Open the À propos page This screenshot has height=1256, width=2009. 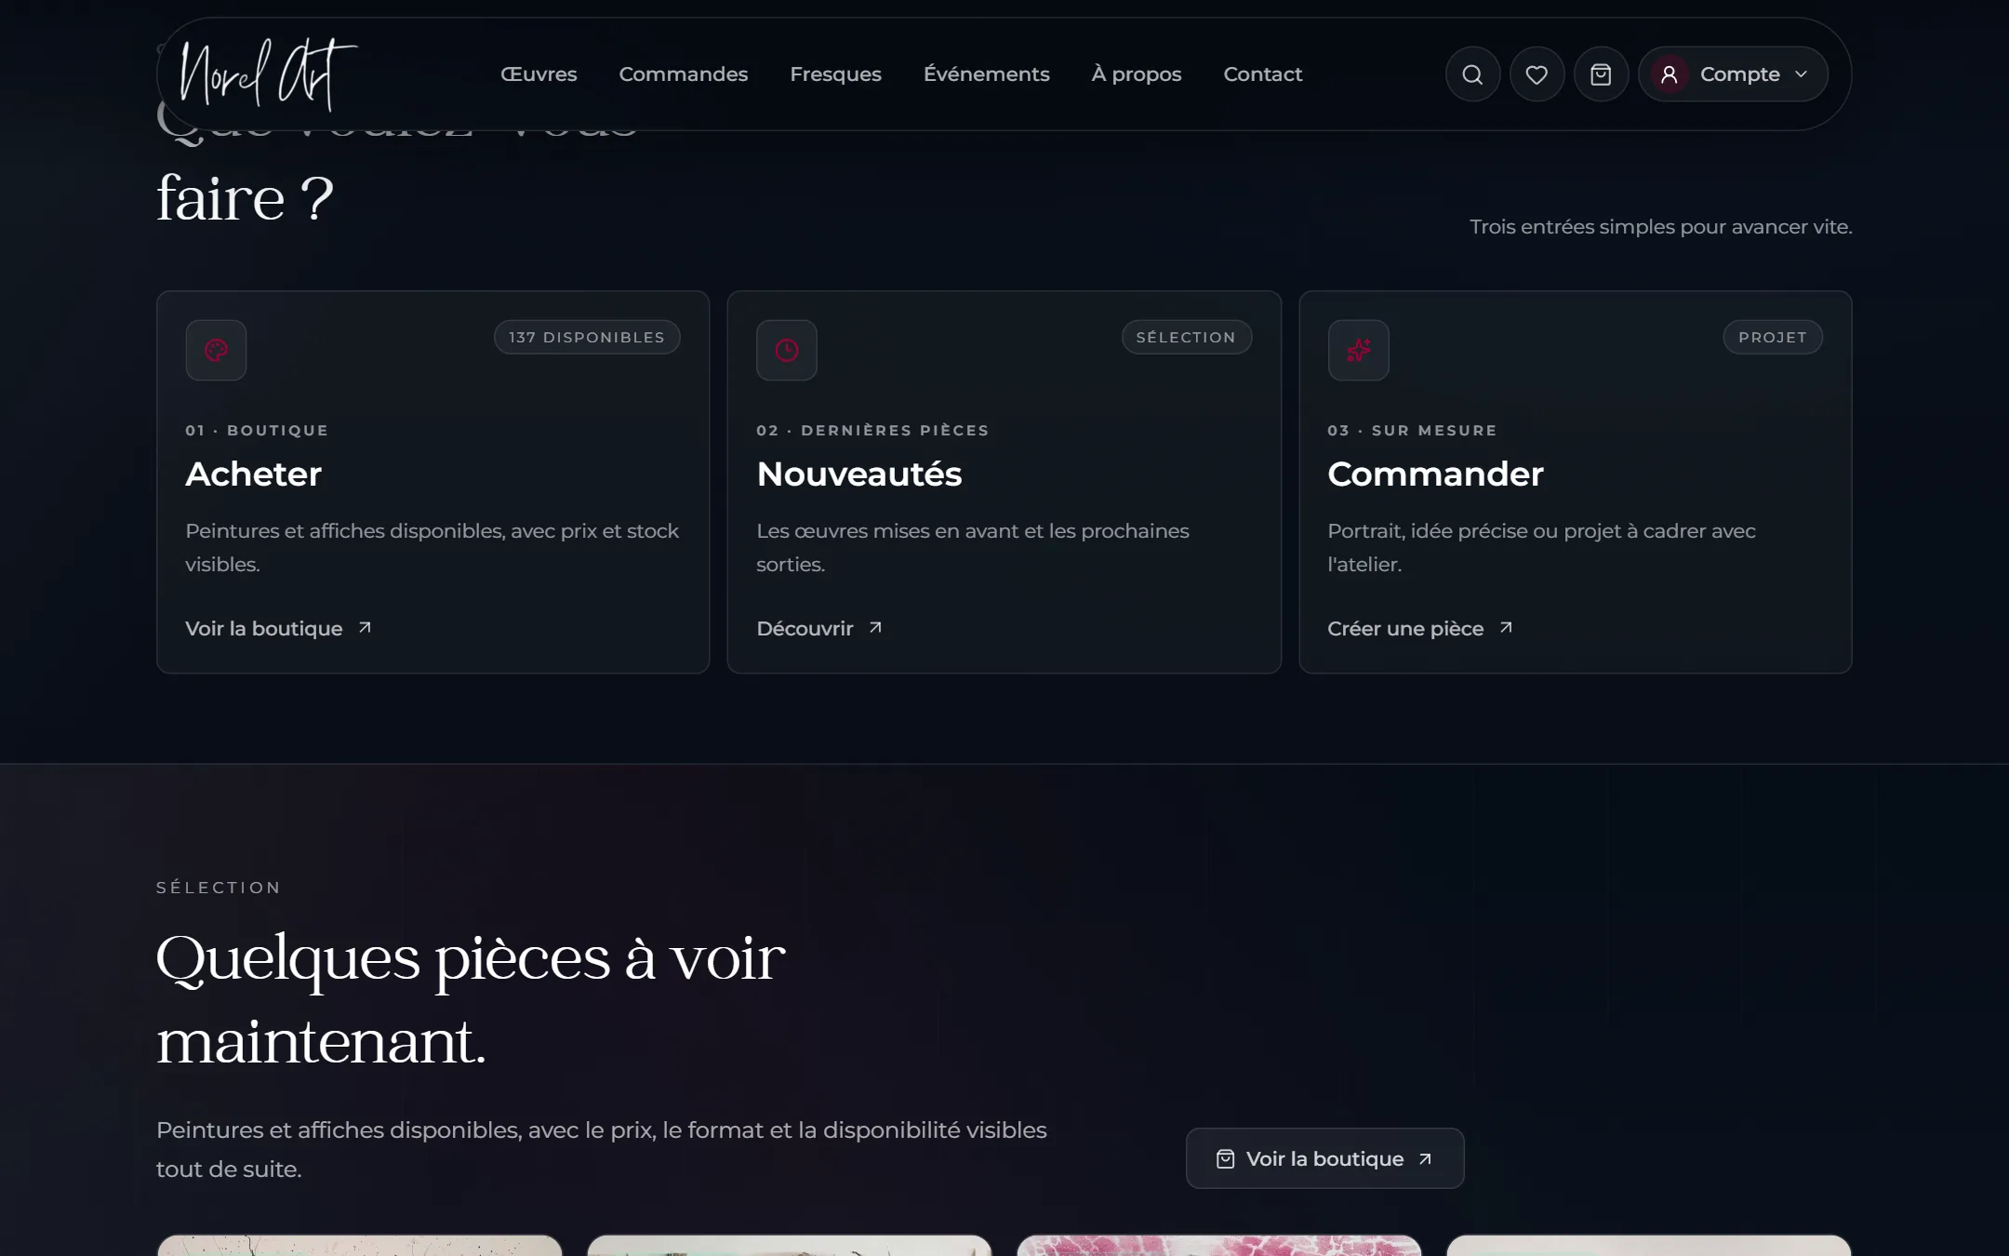pos(1137,74)
